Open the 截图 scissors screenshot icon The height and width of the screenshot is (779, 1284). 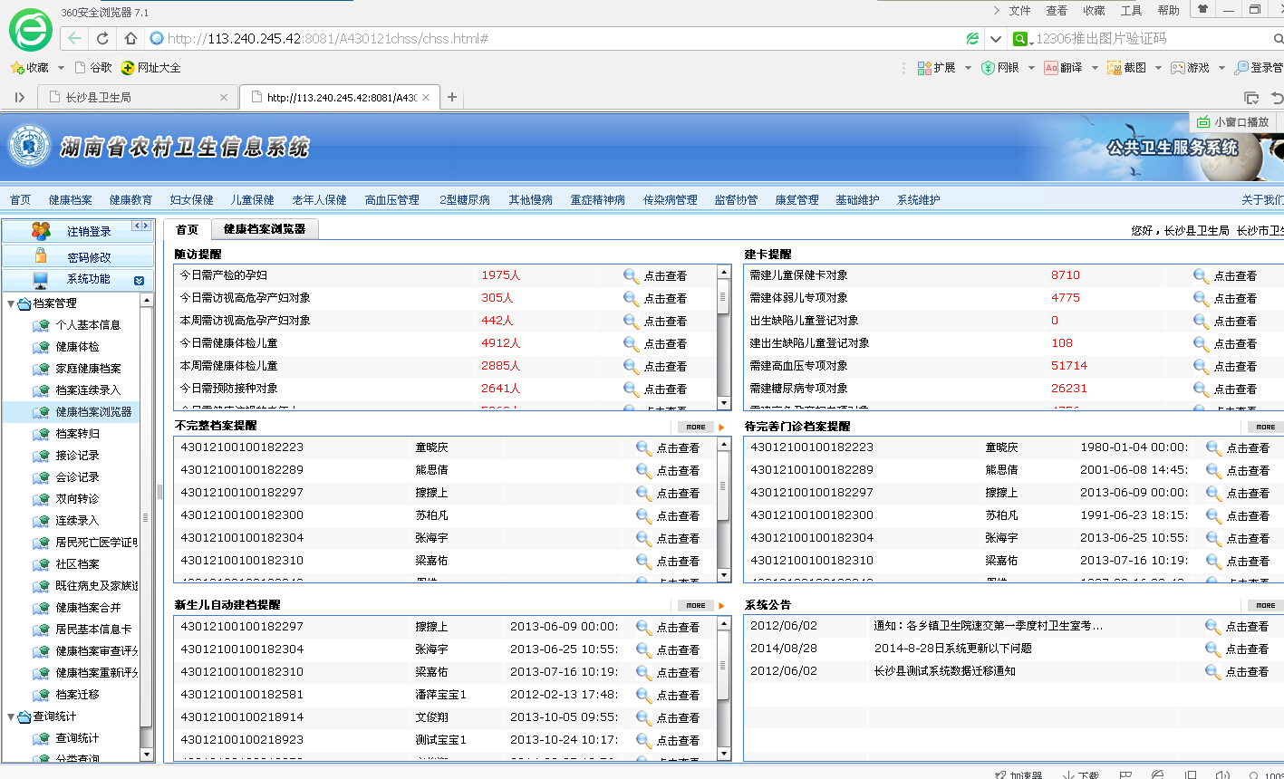coord(1114,68)
